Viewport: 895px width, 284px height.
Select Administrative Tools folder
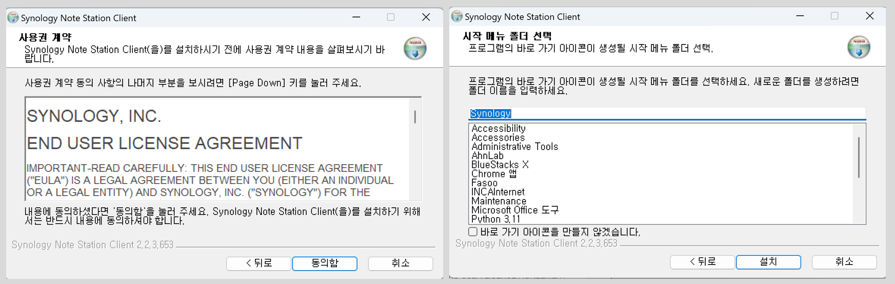514,147
